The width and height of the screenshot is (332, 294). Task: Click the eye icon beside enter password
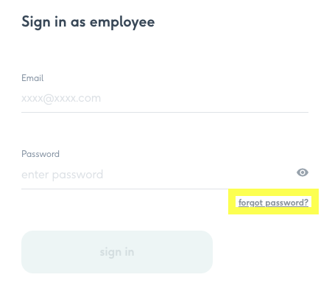pyautogui.click(x=303, y=172)
